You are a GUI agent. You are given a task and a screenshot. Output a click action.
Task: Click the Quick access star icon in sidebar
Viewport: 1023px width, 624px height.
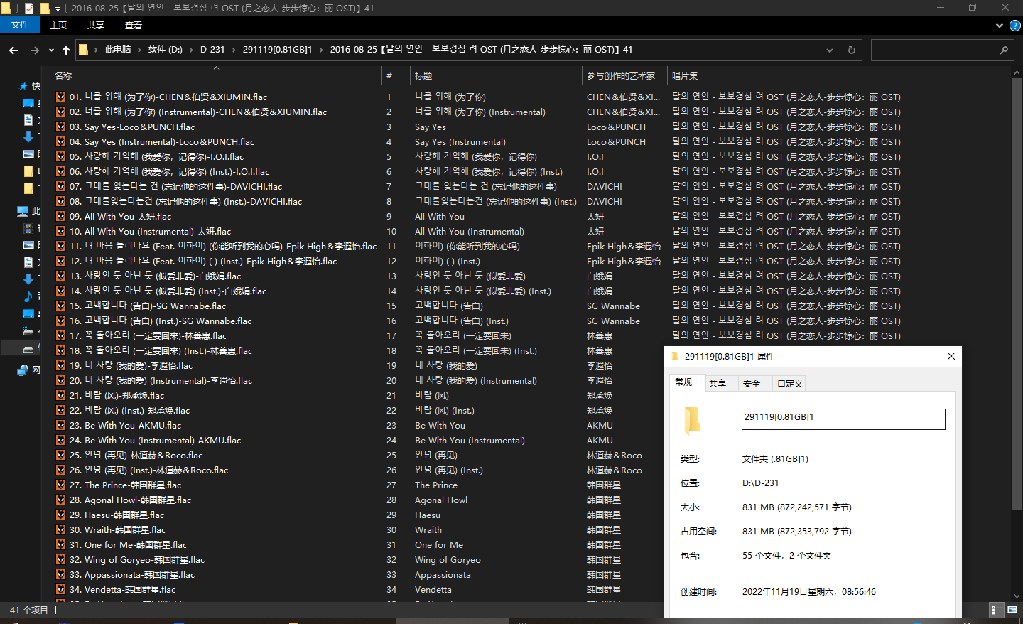(x=23, y=86)
